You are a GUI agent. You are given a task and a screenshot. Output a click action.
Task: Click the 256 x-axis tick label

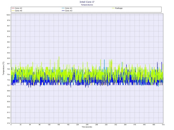[x=87, y=125]
